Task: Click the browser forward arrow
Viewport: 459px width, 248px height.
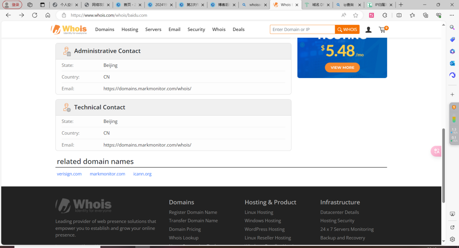Action: click(x=22, y=15)
